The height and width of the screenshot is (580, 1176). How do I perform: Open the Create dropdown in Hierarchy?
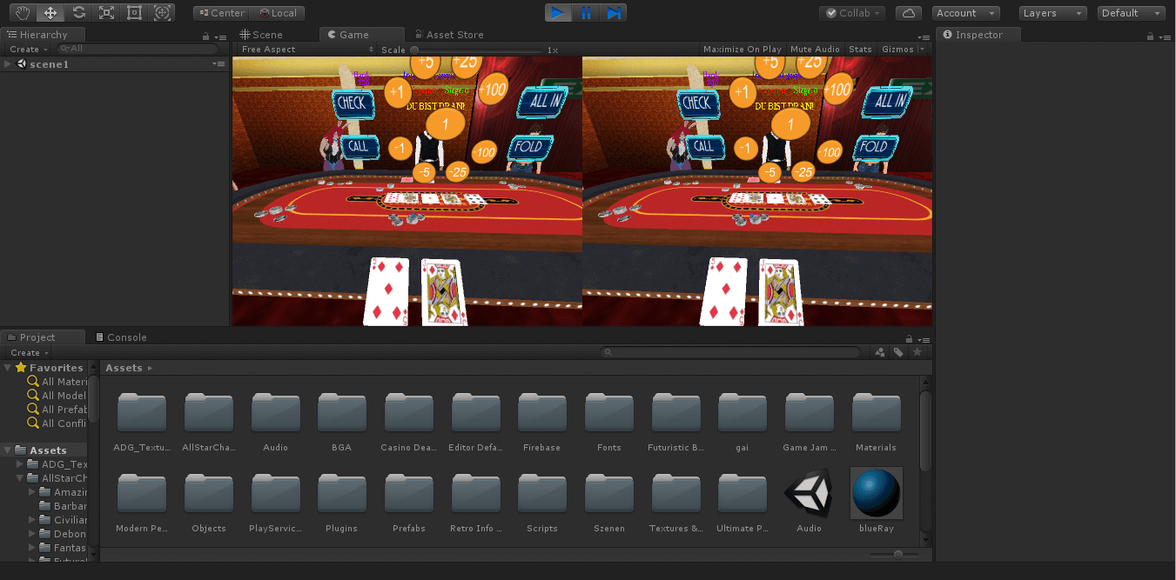(29, 50)
